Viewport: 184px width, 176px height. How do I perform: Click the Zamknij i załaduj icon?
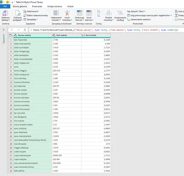click(5, 13)
